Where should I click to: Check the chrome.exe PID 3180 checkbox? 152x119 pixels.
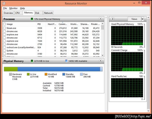tap(4, 54)
